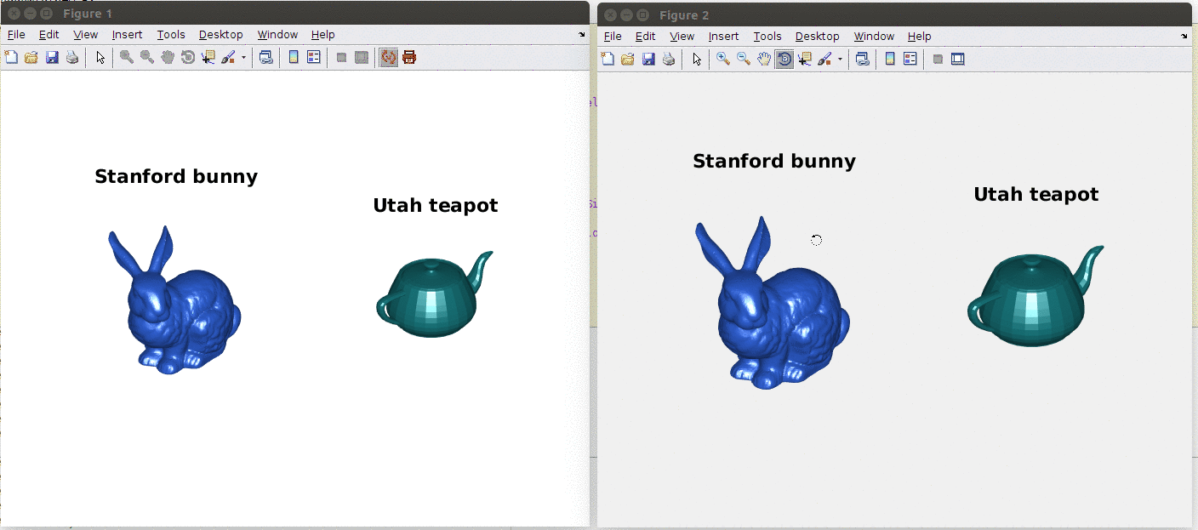Screen dimensions: 1198x530
Task: Open Help menu in Figure 1
Action: pos(322,35)
